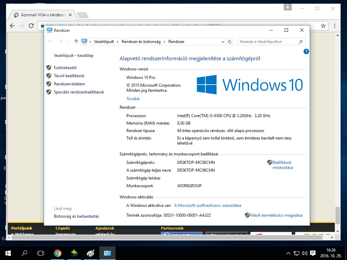
Task: Open Paint icon on taskbar
Action: click(90, 253)
